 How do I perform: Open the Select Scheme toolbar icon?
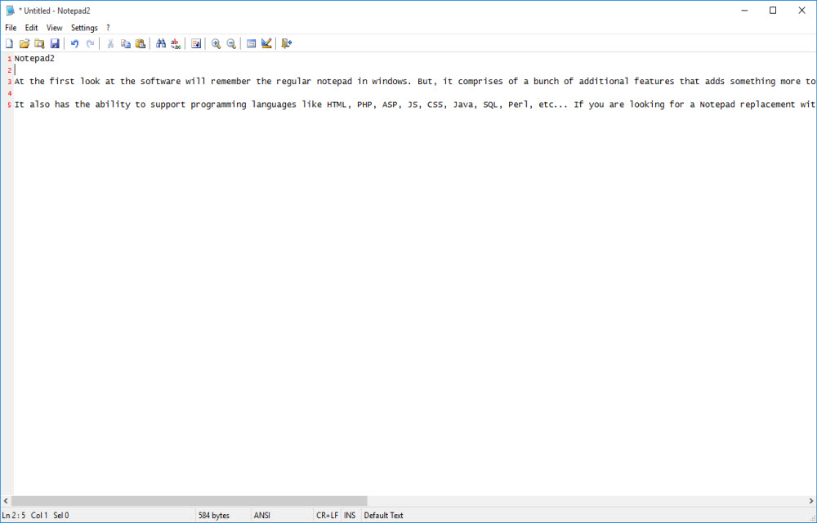(x=251, y=44)
